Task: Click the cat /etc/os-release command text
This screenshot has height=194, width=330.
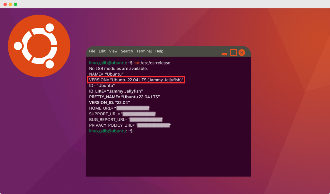Action: pos(151,63)
